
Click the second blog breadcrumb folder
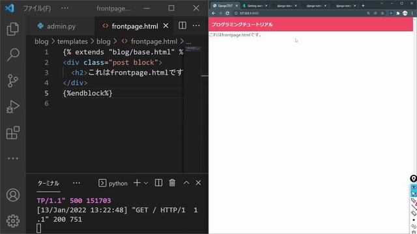point(104,42)
